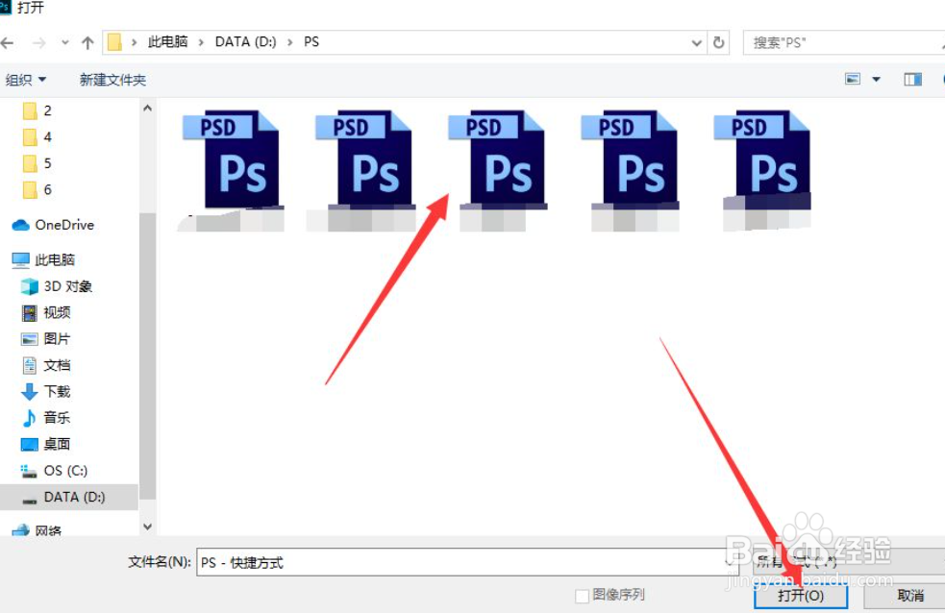Select the fifth PSD file thumbnail
945x613 pixels.
762,170
